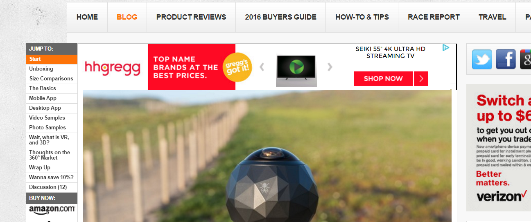Image resolution: width=531 pixels, height=222 pixels.
Task: Open Product Reviews in the navigation
Action: pyautogui.click(x=191, y=17)
